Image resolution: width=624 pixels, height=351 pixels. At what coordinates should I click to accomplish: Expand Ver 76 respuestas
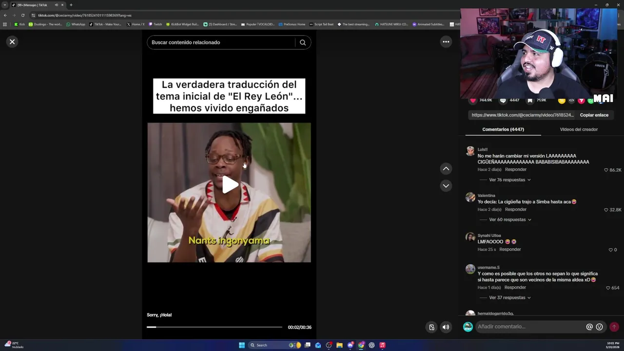[510, 180]
